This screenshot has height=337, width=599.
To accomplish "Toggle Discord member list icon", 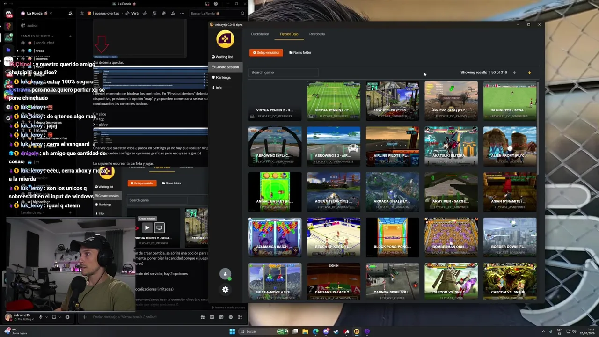I will pyautogui.click(x=173, y=13).
